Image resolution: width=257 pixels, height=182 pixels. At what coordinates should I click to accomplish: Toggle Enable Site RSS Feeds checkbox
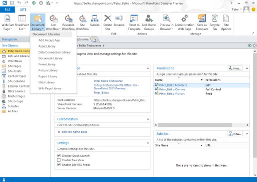59,165
